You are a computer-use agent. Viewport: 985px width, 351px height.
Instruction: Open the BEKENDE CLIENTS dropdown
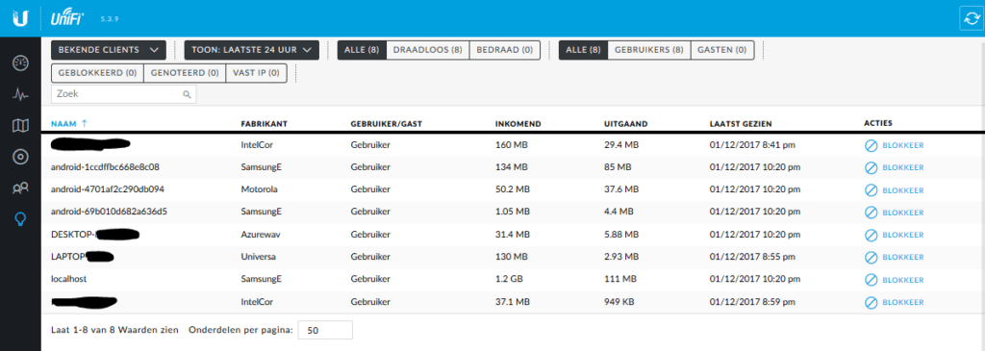109,50
